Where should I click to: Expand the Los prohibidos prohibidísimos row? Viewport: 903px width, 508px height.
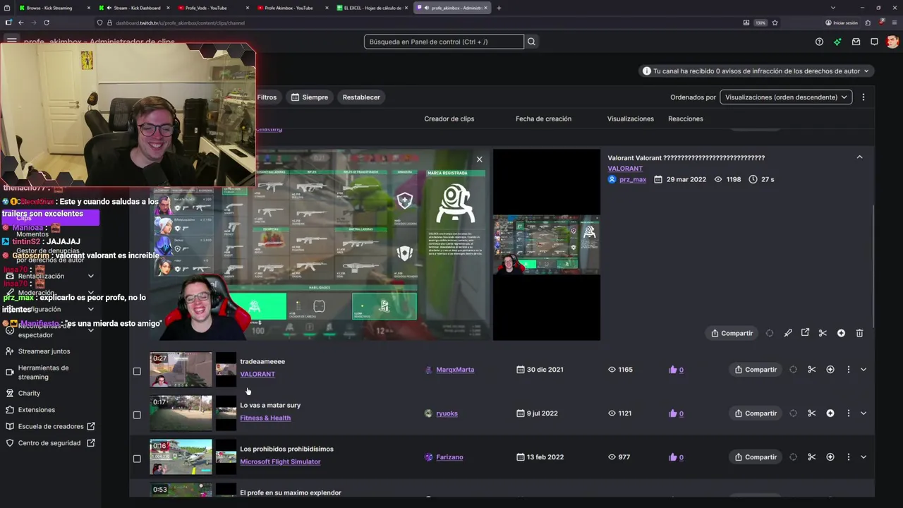tap(863, 457)
